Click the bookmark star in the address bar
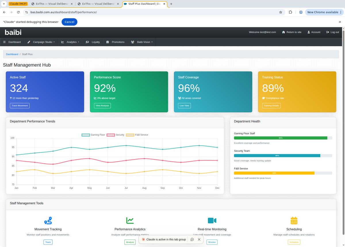 [x=281, y=12]
